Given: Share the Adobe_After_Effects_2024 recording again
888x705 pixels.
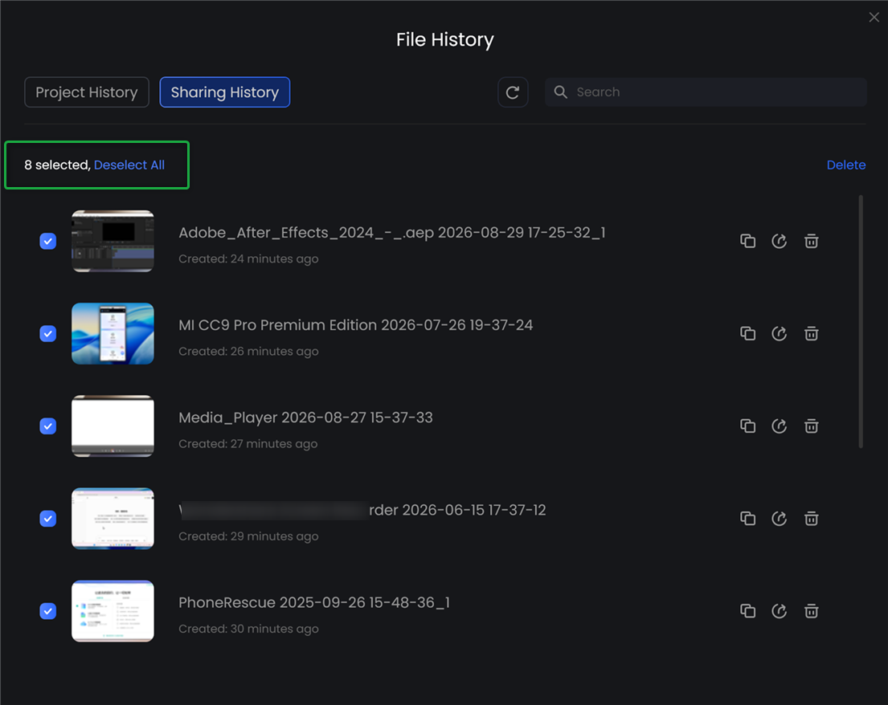Looking at the screenshot, I should click(x=780, y=241).
